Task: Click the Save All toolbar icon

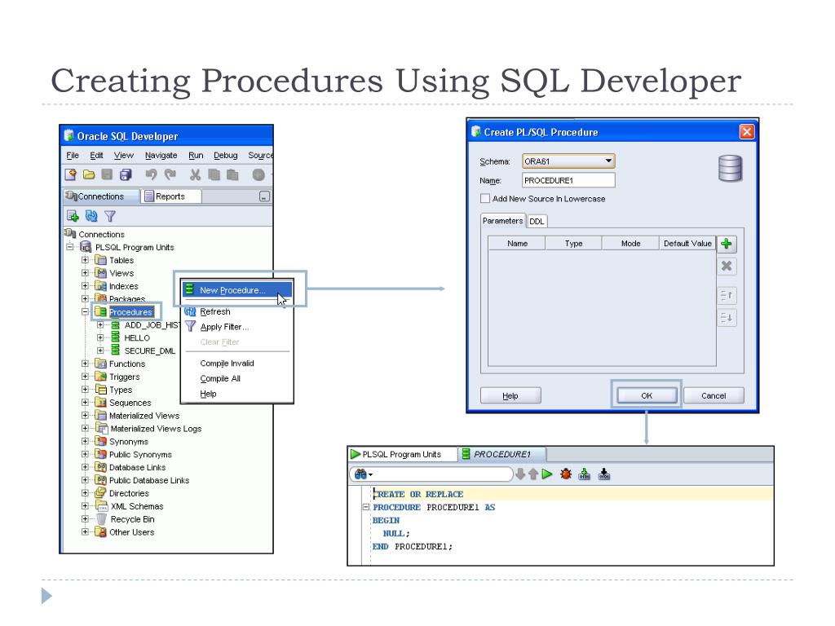Action: point(126,174)
